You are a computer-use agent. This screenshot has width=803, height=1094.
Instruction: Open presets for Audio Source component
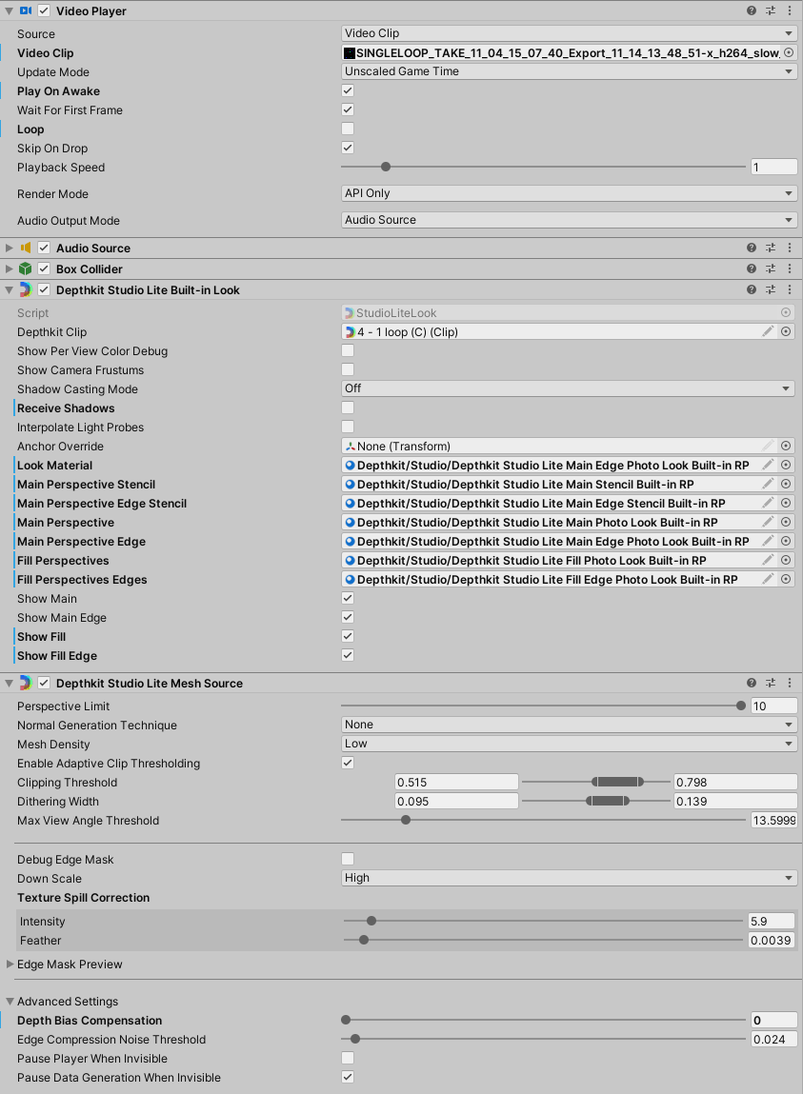point(771,248)
